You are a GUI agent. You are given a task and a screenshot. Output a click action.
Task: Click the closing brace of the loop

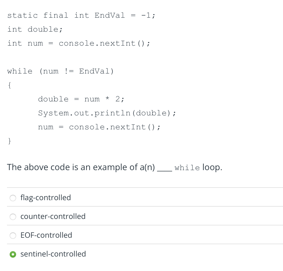[9, 141]
